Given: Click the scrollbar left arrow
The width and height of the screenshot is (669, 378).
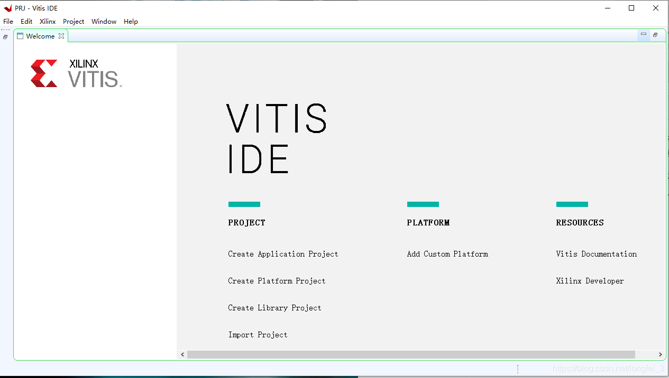Looking at the screenshot, I should click(x=182, y=354).
